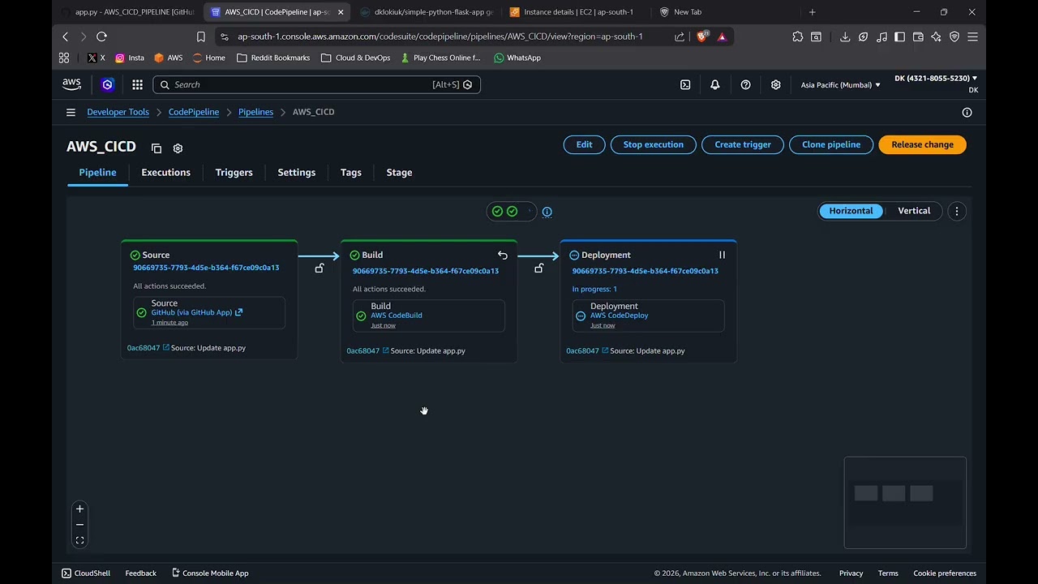Open the AWS console home logo
Image resolution: width=1038 pixels, height=584 pixels.
pos(71,84)
